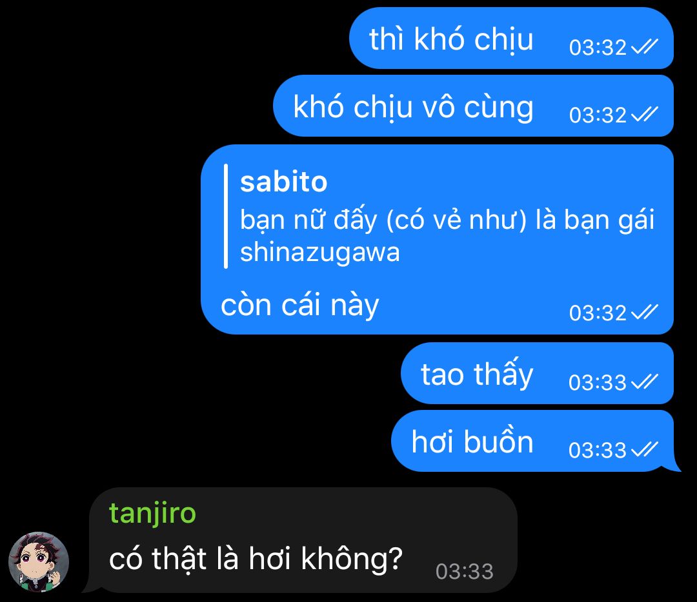Click the green tanjiro sender name
The height and width of the screenshot is (602, 697).
click(x=152, y=513)
